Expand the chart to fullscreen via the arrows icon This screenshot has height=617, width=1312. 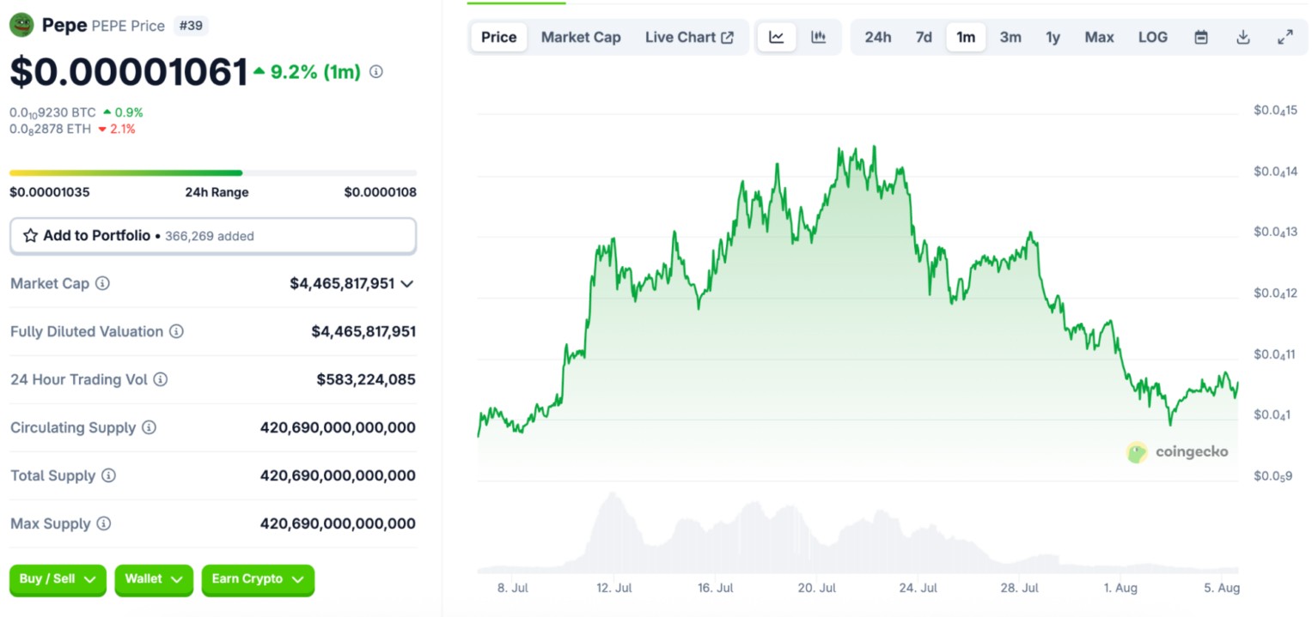point(1285,37)
